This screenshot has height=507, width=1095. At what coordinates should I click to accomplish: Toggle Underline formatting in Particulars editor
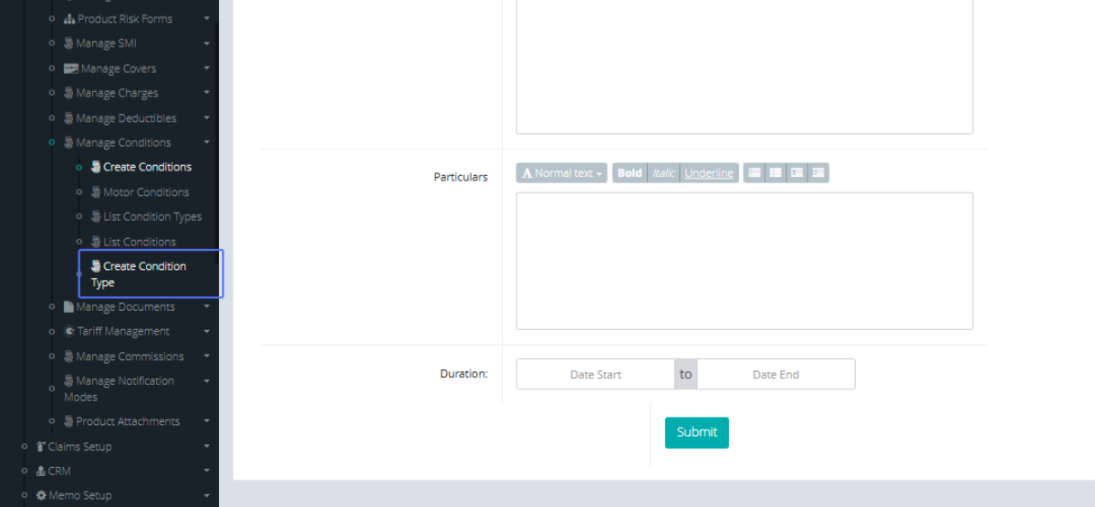click(x=709, y=173)
